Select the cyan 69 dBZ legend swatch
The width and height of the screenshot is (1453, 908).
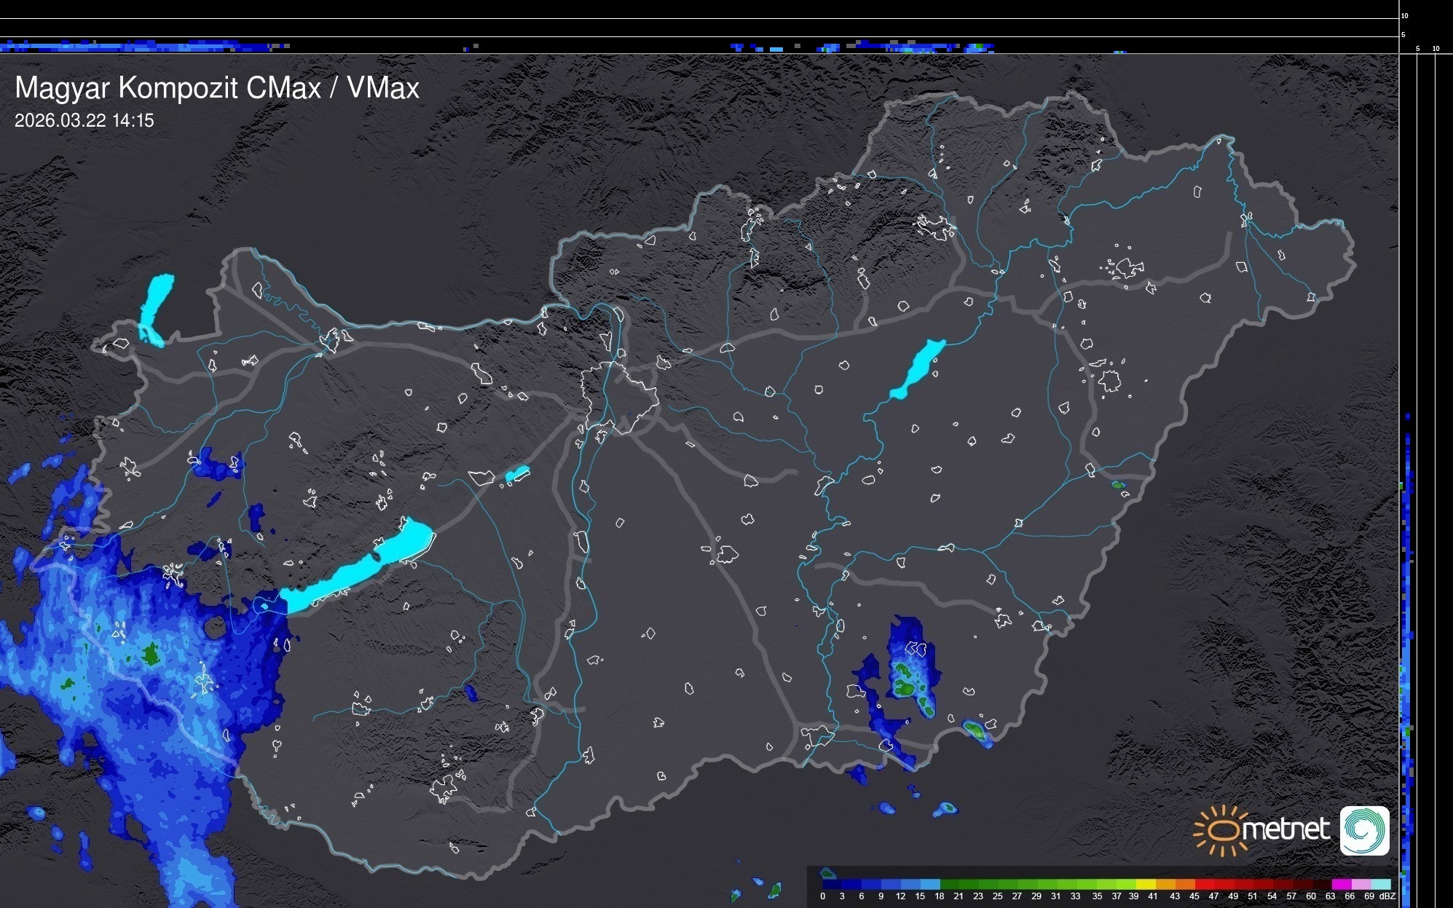[1379, 884]
